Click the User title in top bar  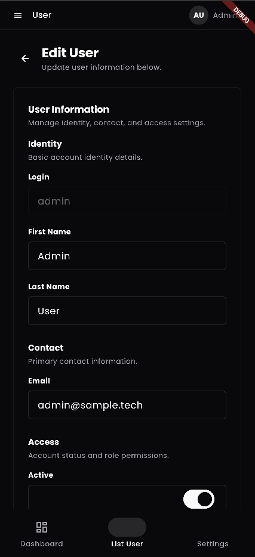42,15
